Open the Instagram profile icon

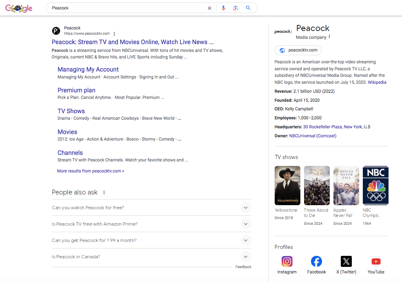click(287, 262)
